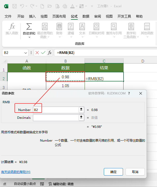Expand the 自动求和 dropdown chevron
This screenshot has width=157, height=187.
pos(29,37)
